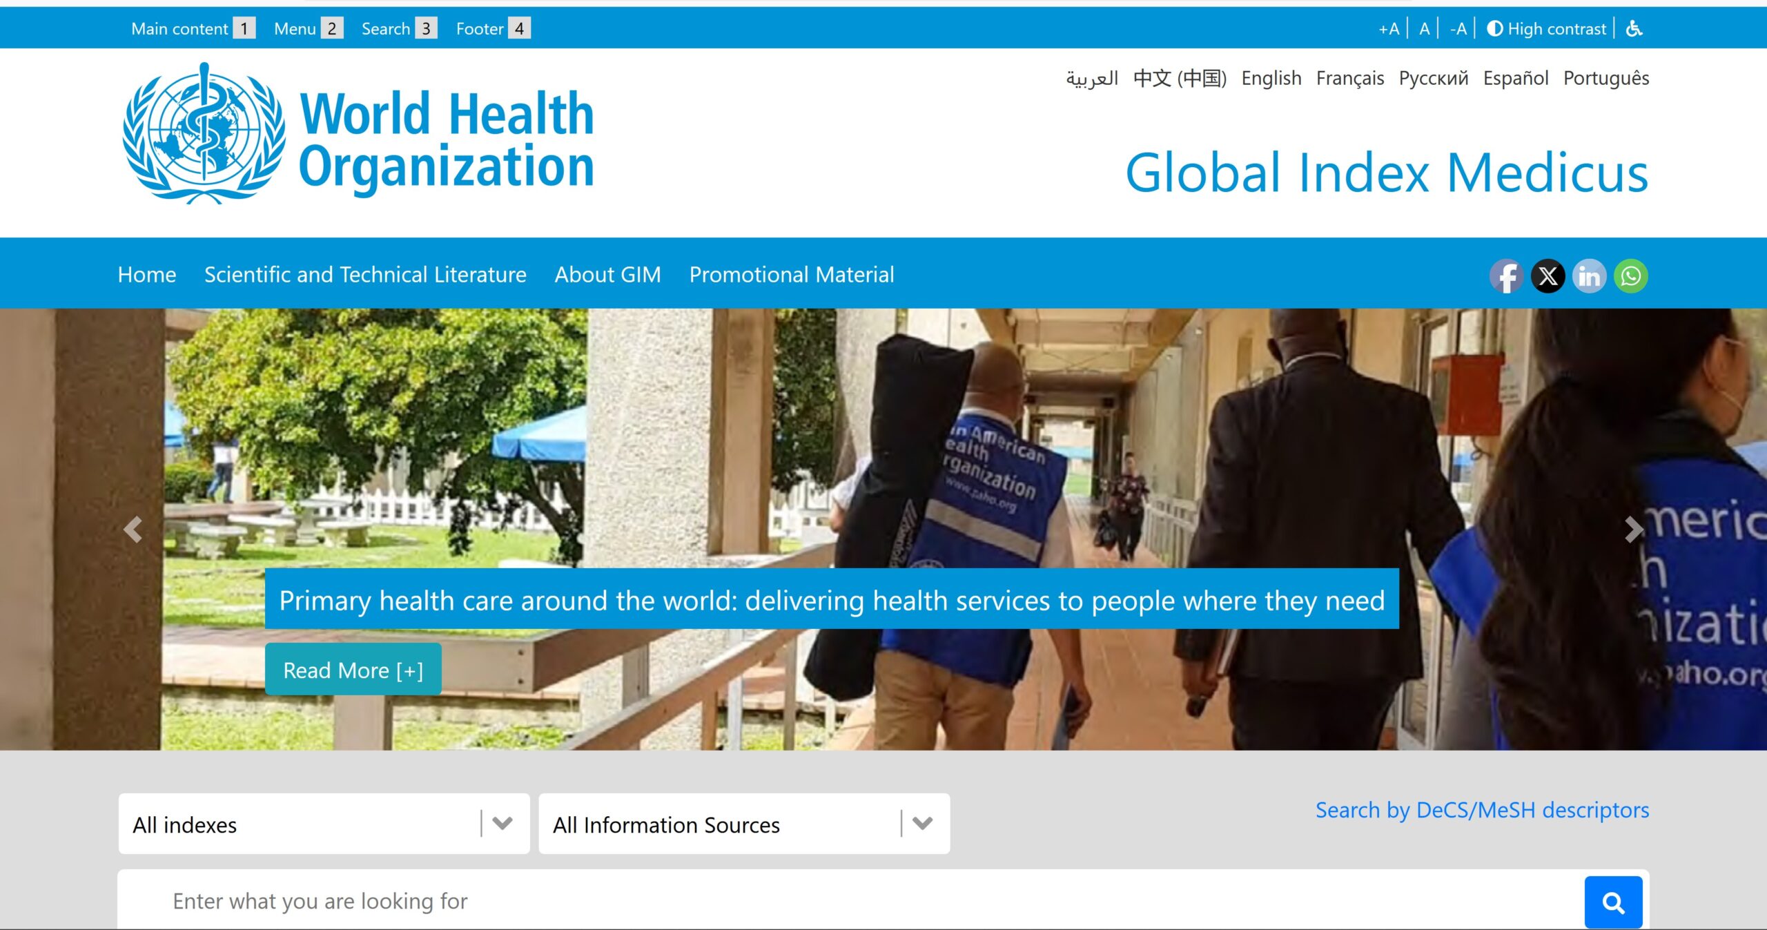Share via the LinkedIn icon
Image resolution: width=1767 pixels, height=930 pixels.
pos(1589,276)
